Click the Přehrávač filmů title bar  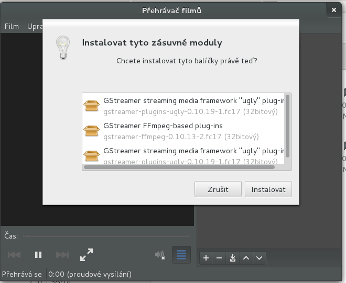point(171,10)
